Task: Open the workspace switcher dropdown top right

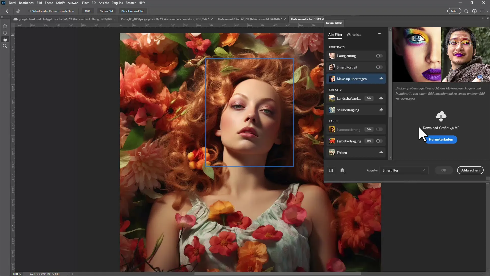Action: point(483,11)
